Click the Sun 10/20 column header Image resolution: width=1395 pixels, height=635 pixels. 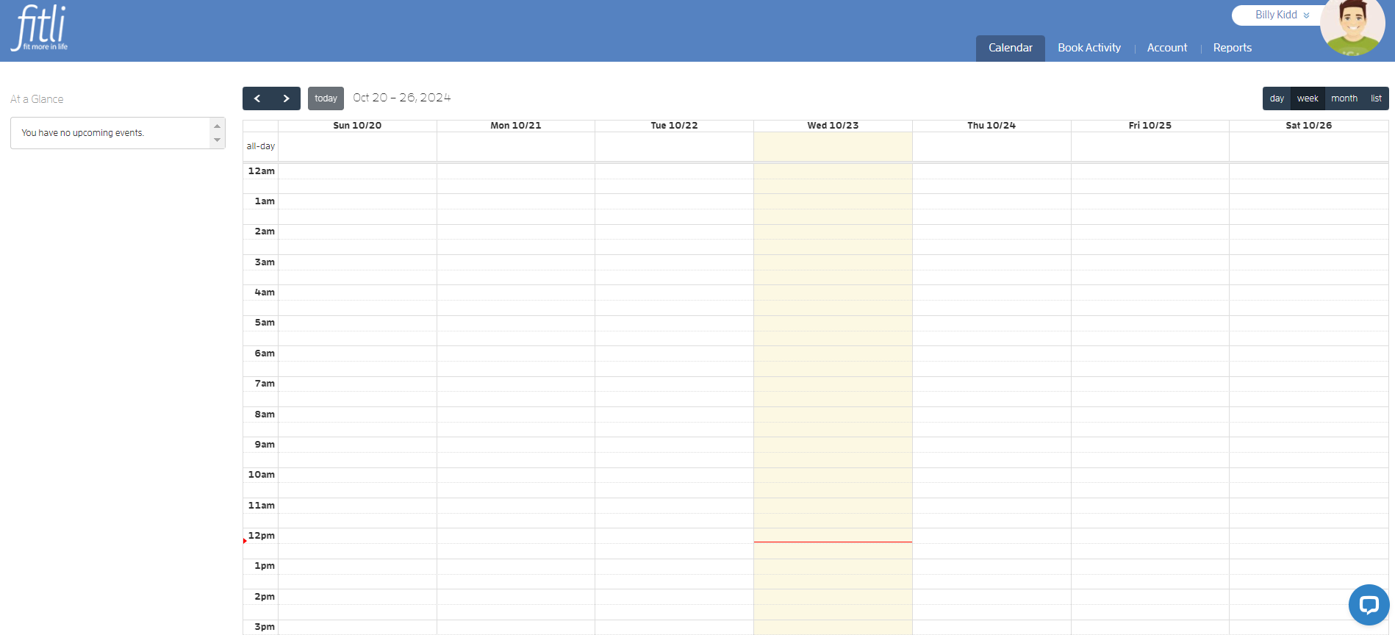click(x=357, y=126)
